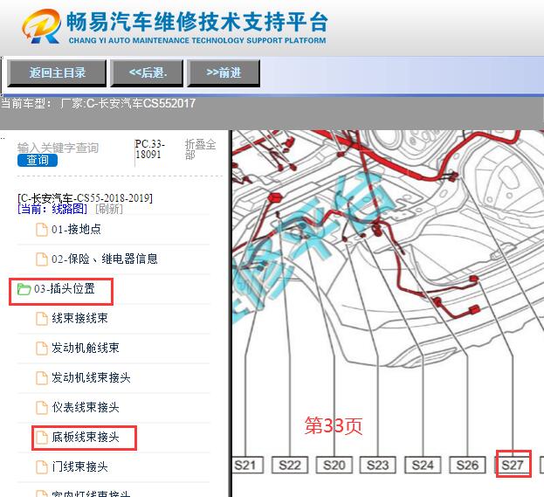Open the [当前: 线路图] link
This screenshot has height=497, width=544.
click(52, 209)
